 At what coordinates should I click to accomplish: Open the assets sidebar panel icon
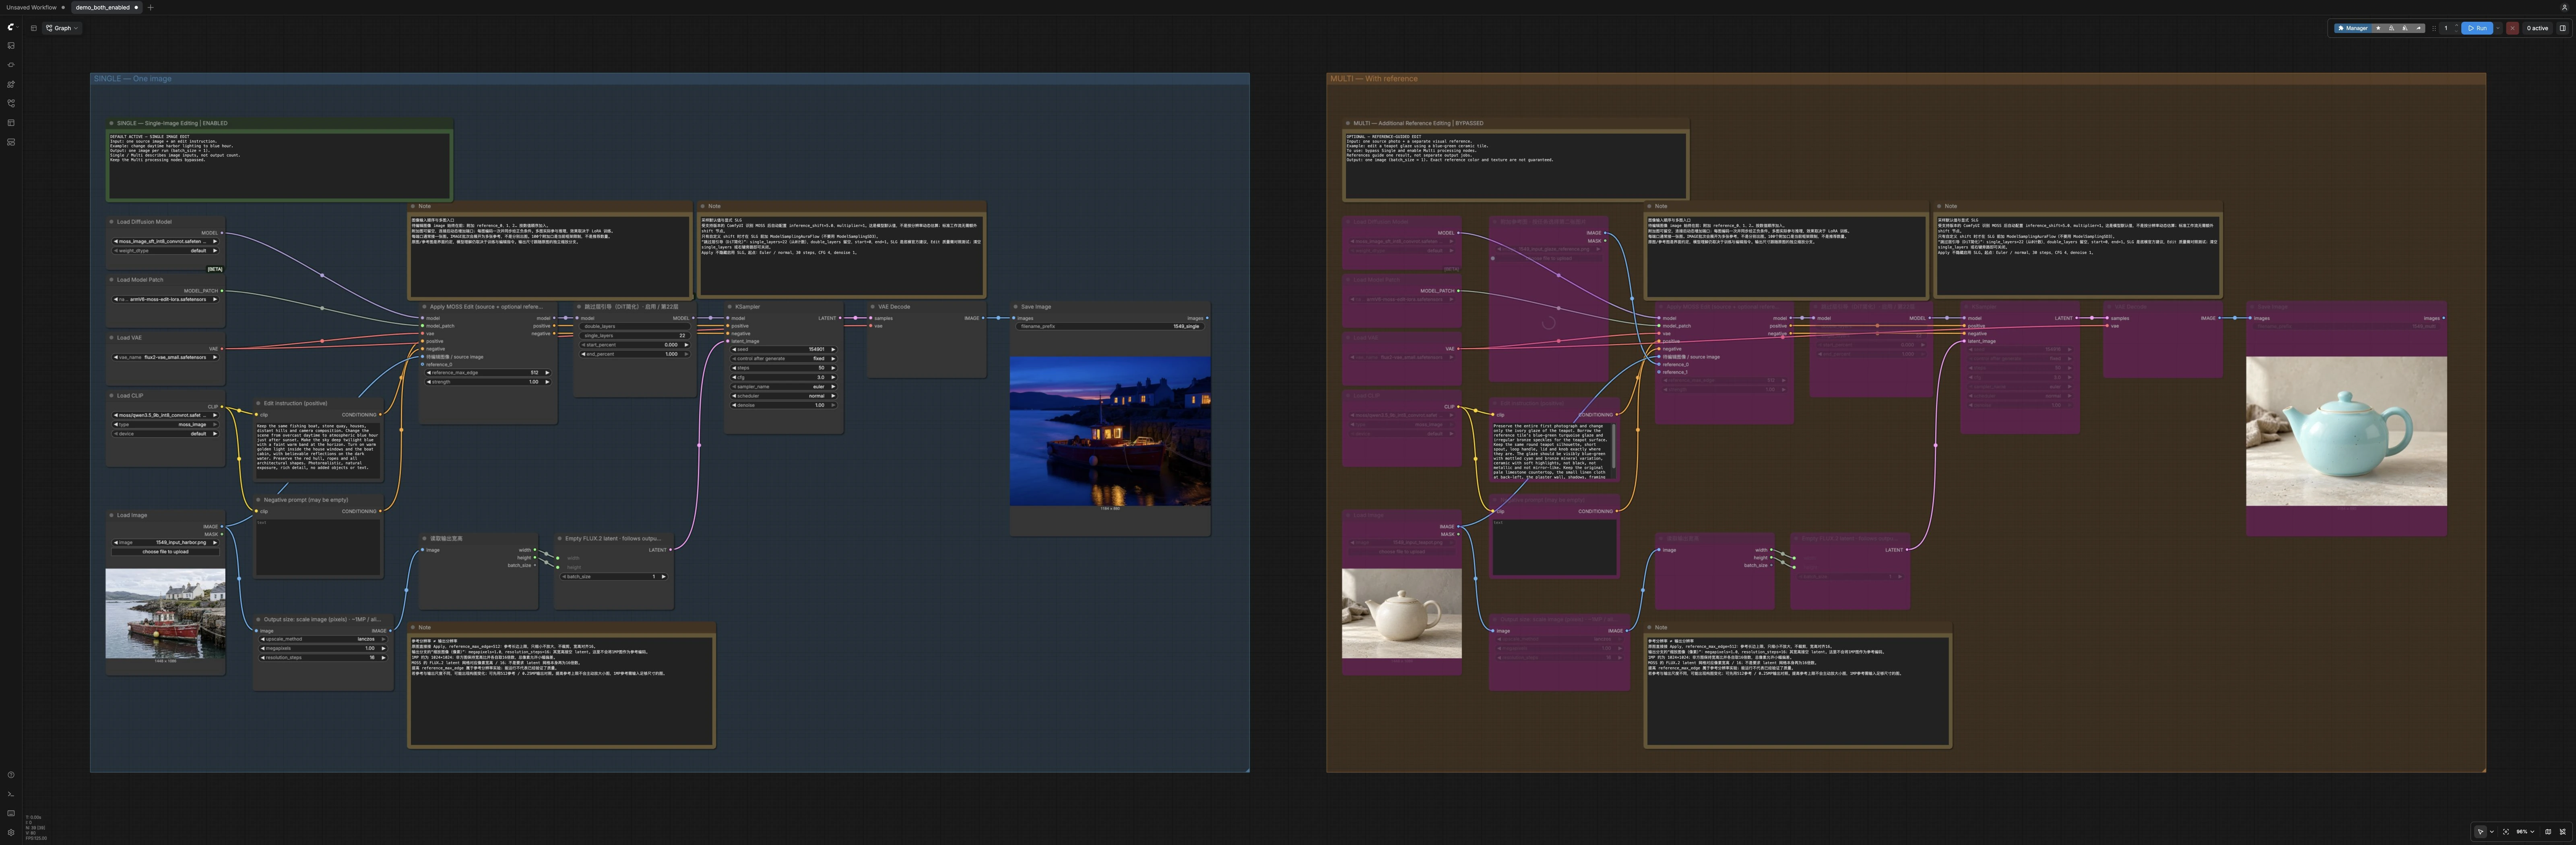[11, 45]
